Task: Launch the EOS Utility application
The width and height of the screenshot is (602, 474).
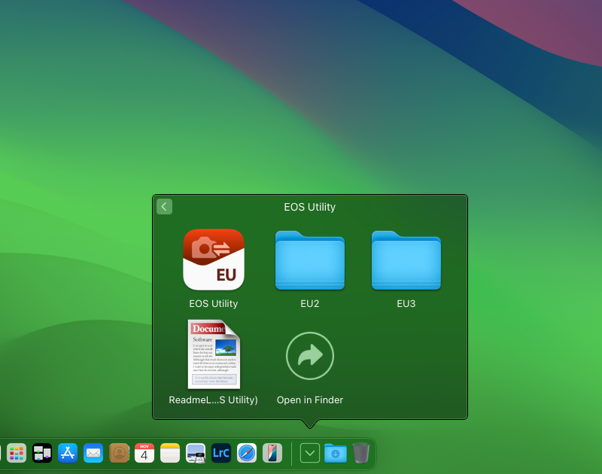Action: (214, 260)
